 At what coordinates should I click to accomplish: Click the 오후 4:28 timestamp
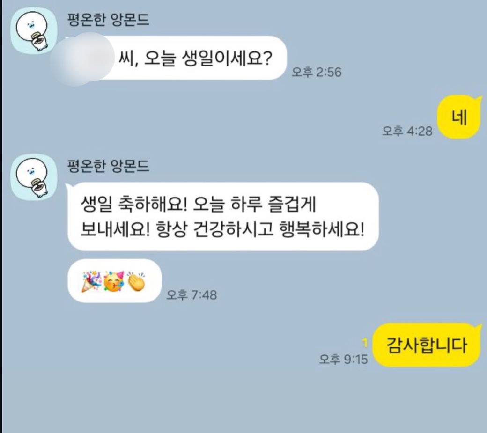click(407, 131)
